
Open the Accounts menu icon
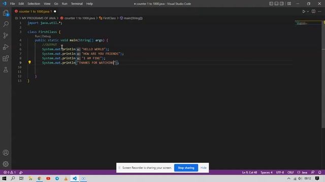(6, 153)
